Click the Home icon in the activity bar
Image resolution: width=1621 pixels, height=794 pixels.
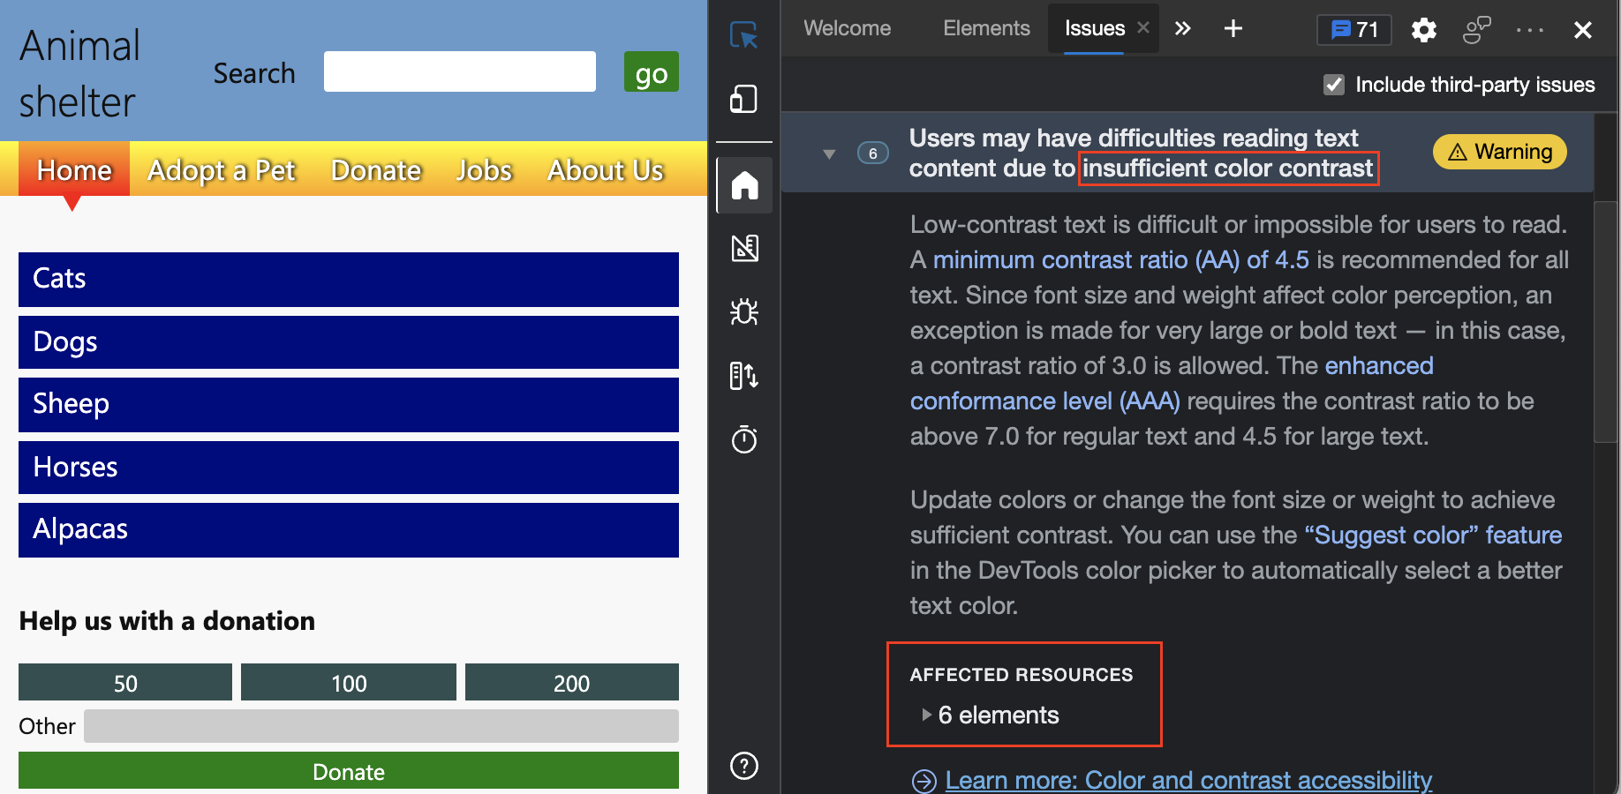pyautogui.click(x=744, y=185)
